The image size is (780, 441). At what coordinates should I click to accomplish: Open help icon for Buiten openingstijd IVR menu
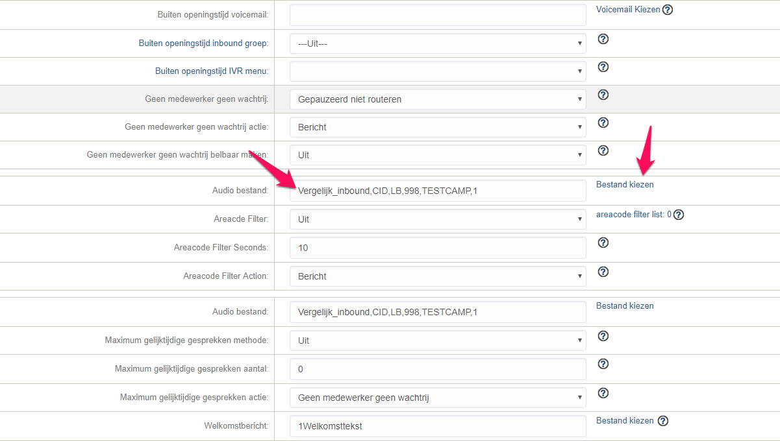[x=603, y=67]
